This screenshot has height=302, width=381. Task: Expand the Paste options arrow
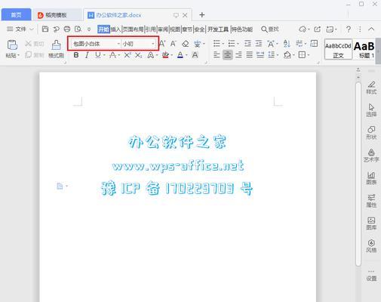coord(18,55)
